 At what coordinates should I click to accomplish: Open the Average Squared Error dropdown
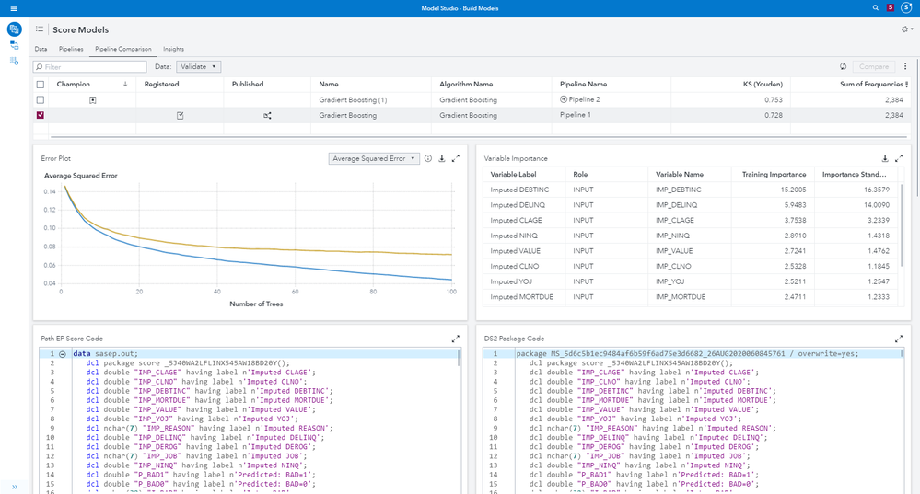(374, 158)
